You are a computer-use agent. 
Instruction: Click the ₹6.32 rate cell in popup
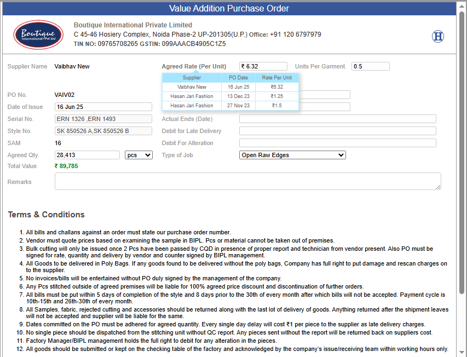click(276, 87)
